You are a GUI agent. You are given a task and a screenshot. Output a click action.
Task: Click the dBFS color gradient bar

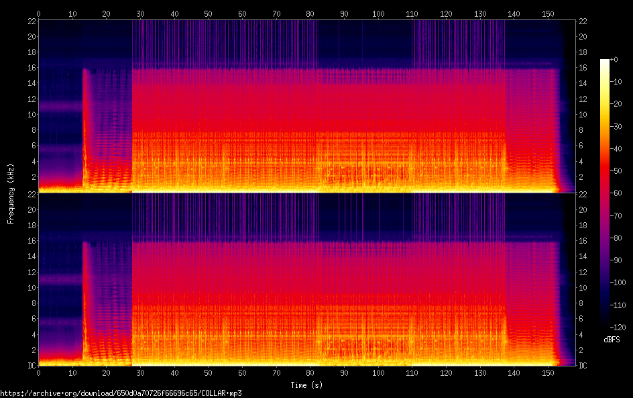tap(605, 195)
